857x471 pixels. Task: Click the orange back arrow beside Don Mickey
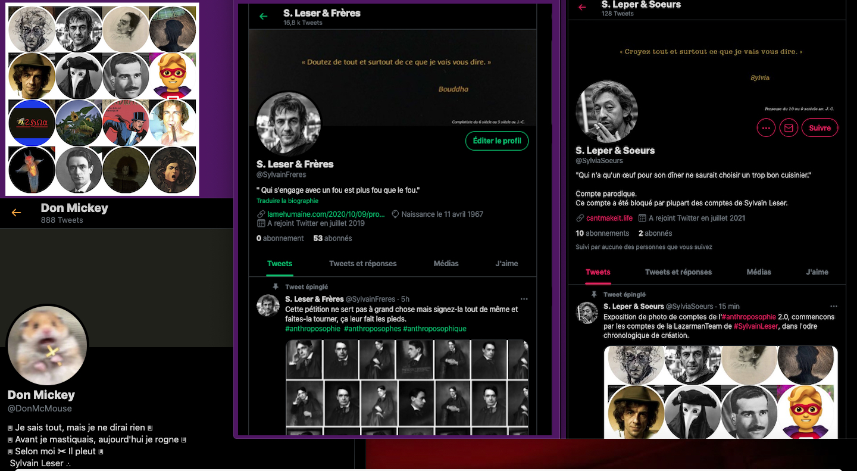pos(16,213)
